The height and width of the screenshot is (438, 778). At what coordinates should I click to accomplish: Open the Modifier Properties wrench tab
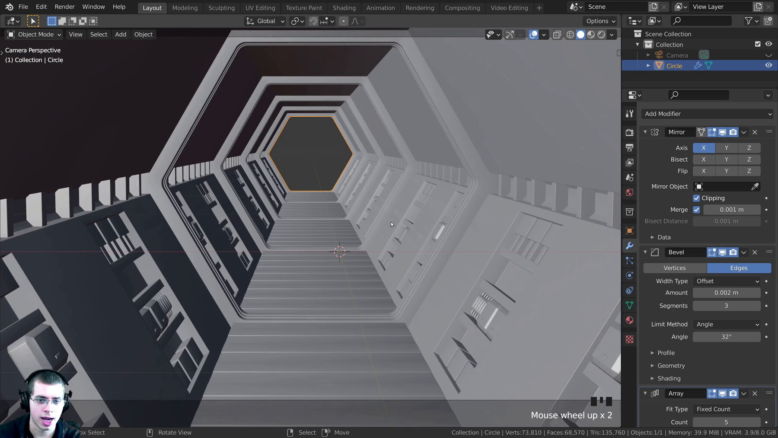[629, 246]
